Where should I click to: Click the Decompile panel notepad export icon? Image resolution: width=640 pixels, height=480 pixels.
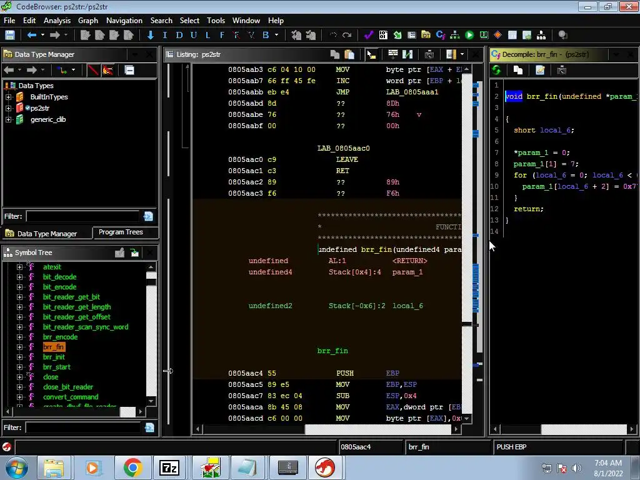540,70
